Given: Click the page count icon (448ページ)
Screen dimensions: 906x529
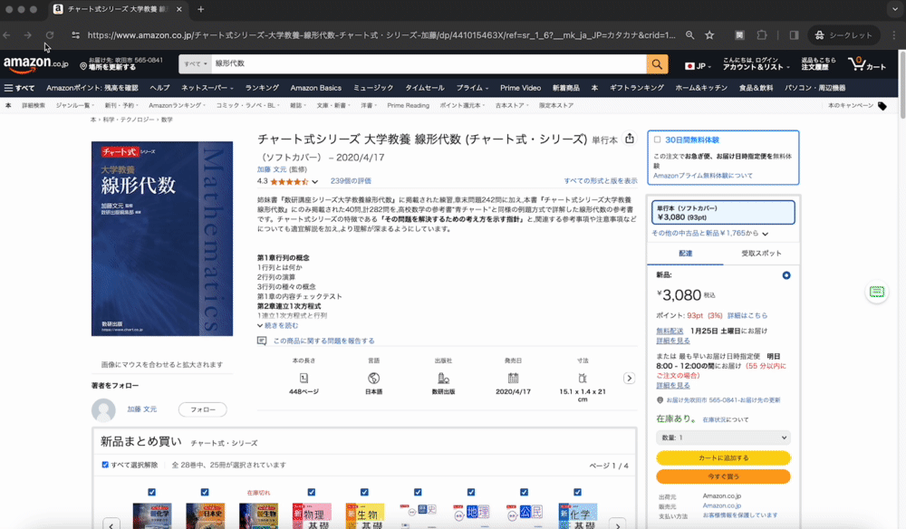Looking at the screenshot, I should [x=304, y=379].
